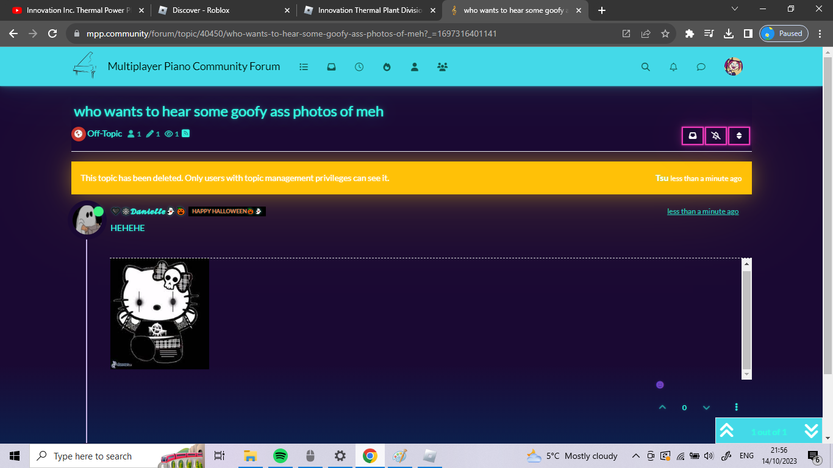
Task: Open a new browser tab
Action: pos(602,10)
